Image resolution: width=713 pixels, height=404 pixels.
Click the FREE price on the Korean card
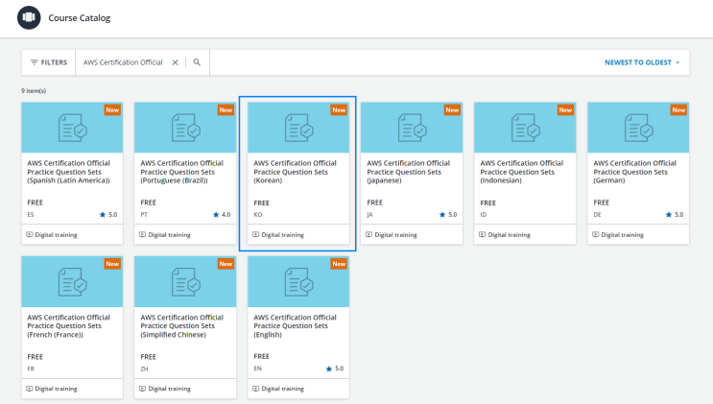click(x=261, y=202)
